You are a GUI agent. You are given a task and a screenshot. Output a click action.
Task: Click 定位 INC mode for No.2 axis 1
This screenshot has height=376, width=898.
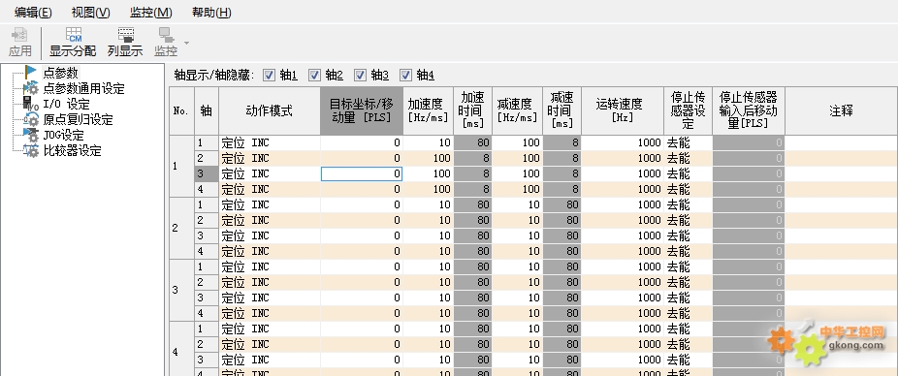(x=270, y=204)
